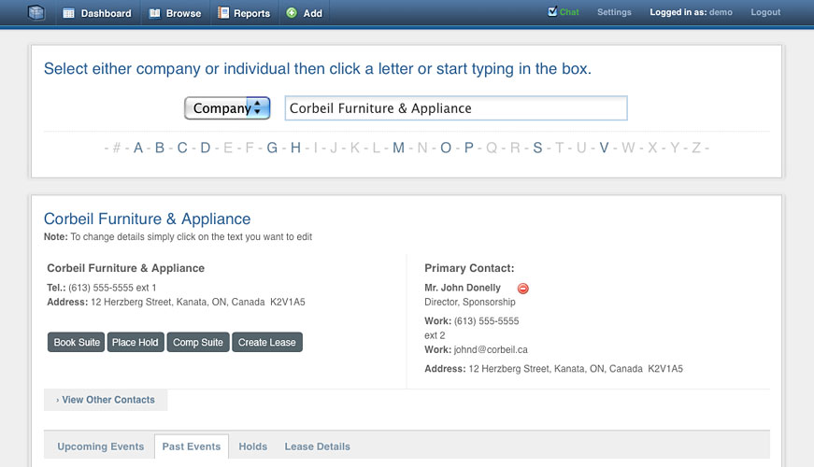Open Settings in the top bar
The width and height of the screenshot is (814, 467).
[x=614, y=12]
